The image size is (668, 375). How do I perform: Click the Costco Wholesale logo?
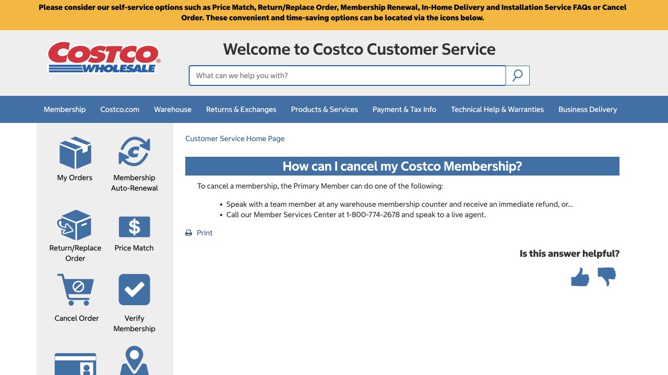(x=104, y=57)
